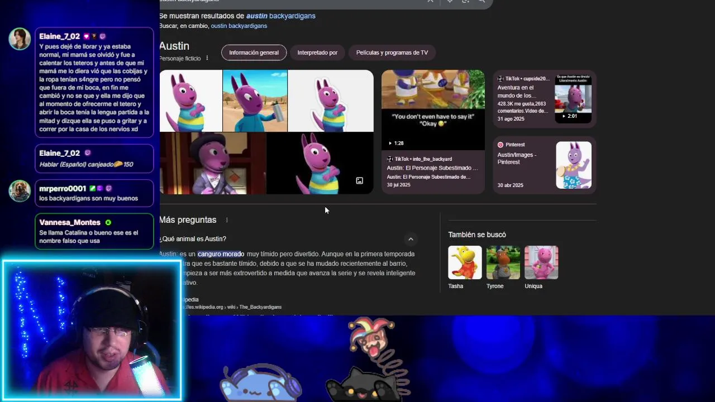Open mrperro0001's dog avatar in chat
715x402 pixels.
tap(20, 191)
